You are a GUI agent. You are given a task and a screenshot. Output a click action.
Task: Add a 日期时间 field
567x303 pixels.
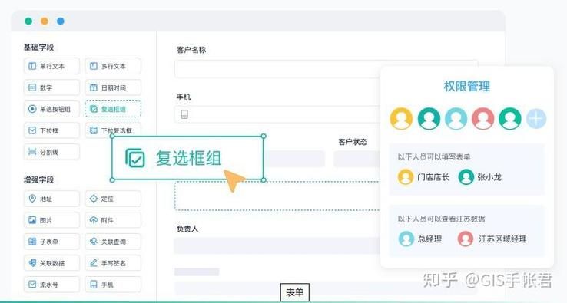(x=113, y=87)
